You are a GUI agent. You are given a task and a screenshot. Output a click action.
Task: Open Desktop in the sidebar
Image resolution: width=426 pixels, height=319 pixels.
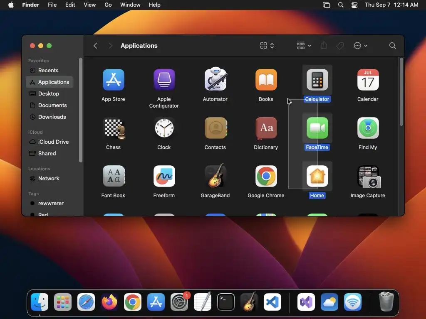click(x=50, y=93)
